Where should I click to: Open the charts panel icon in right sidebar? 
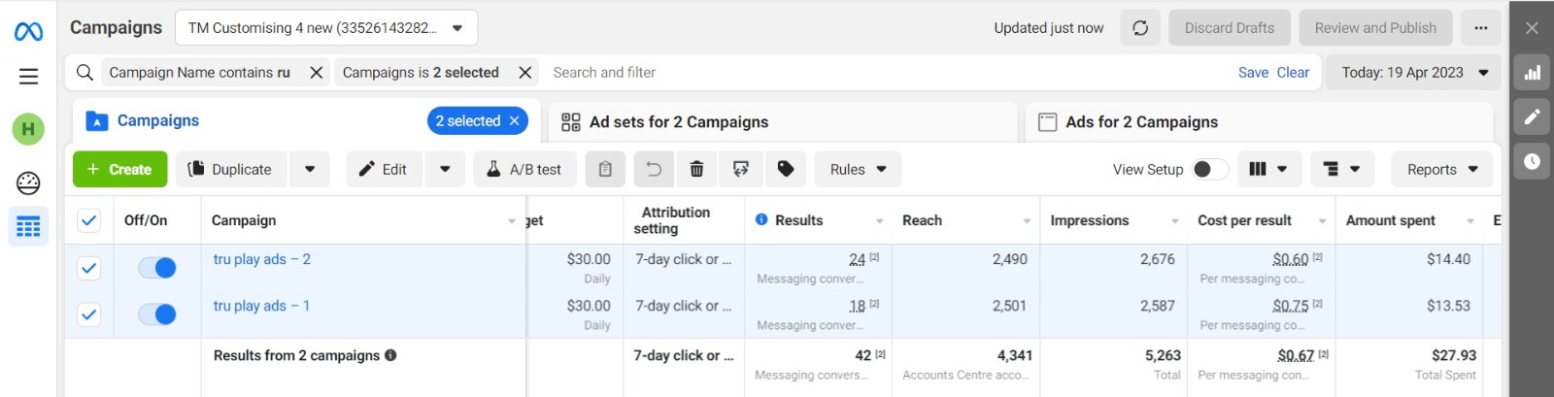pyautogui.click(x=1532, y=73)
